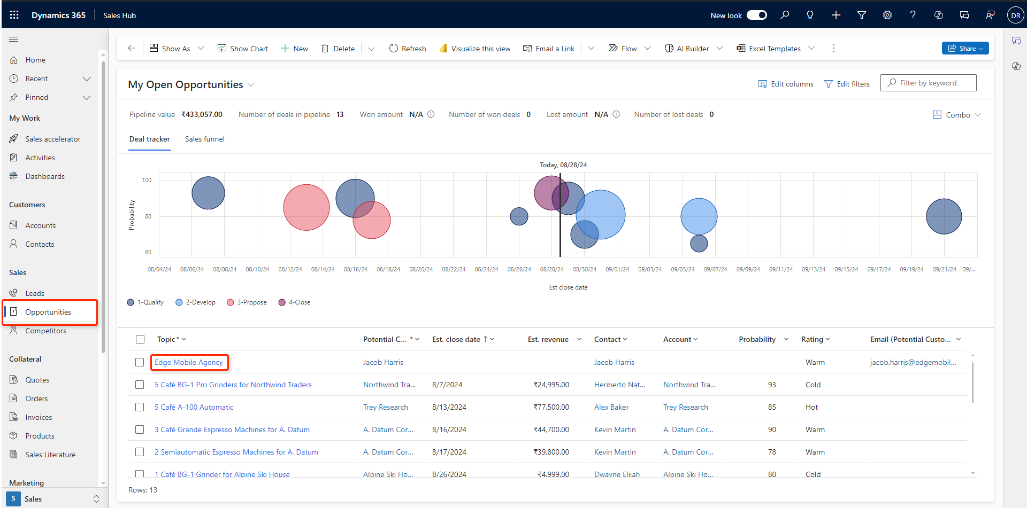Select checkbox for 2 Semiautomatic Espresso Machines row
1027x508 pixels.
point(140,452)
